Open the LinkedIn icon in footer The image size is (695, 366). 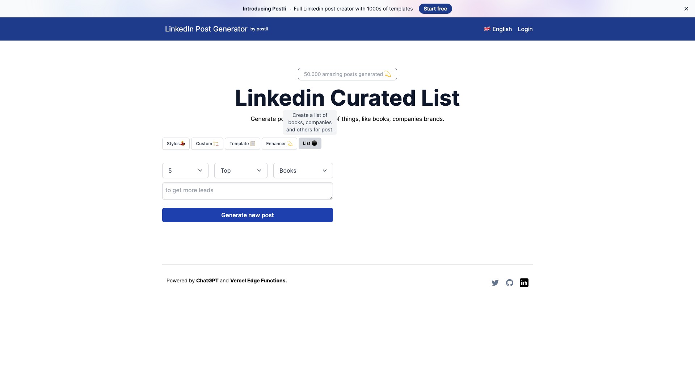[524, 283]
